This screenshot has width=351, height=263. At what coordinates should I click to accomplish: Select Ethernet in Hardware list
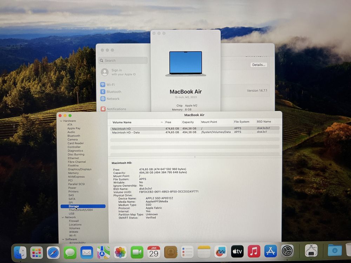[73, 158]
